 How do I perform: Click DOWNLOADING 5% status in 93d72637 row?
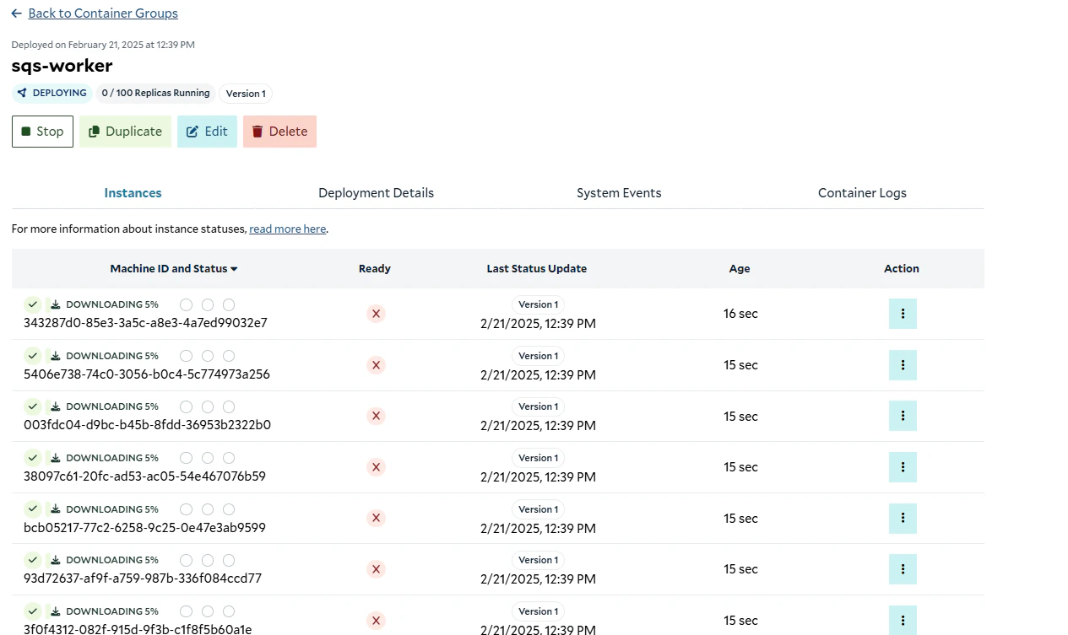point(112,560)
